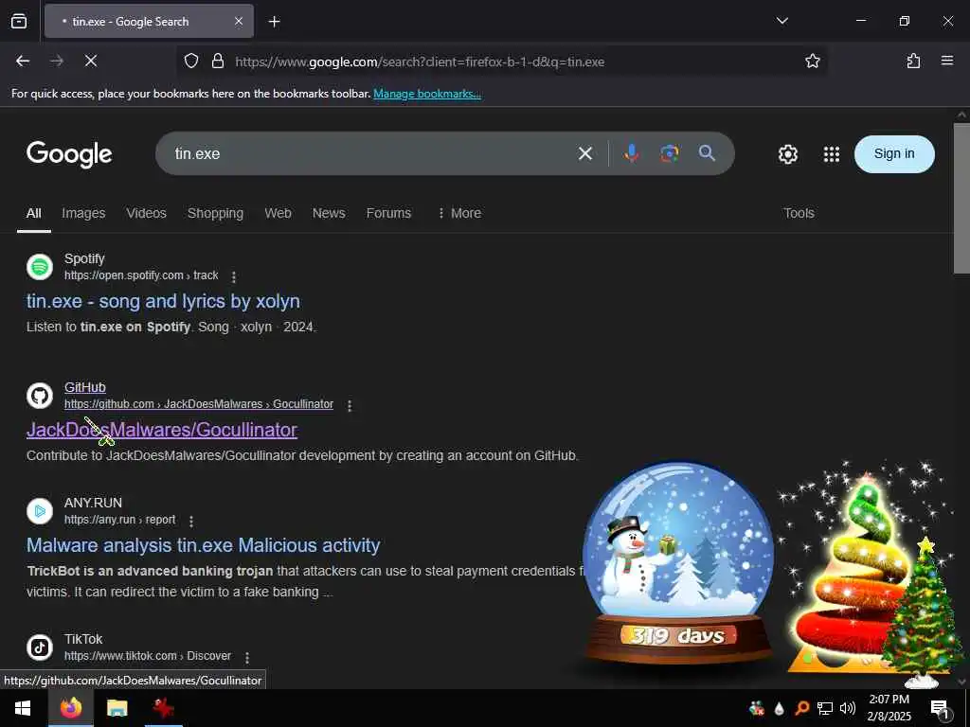Open volume control in system tray
The height and width of the screenshot is (727, 970).
tap(848, 708)
